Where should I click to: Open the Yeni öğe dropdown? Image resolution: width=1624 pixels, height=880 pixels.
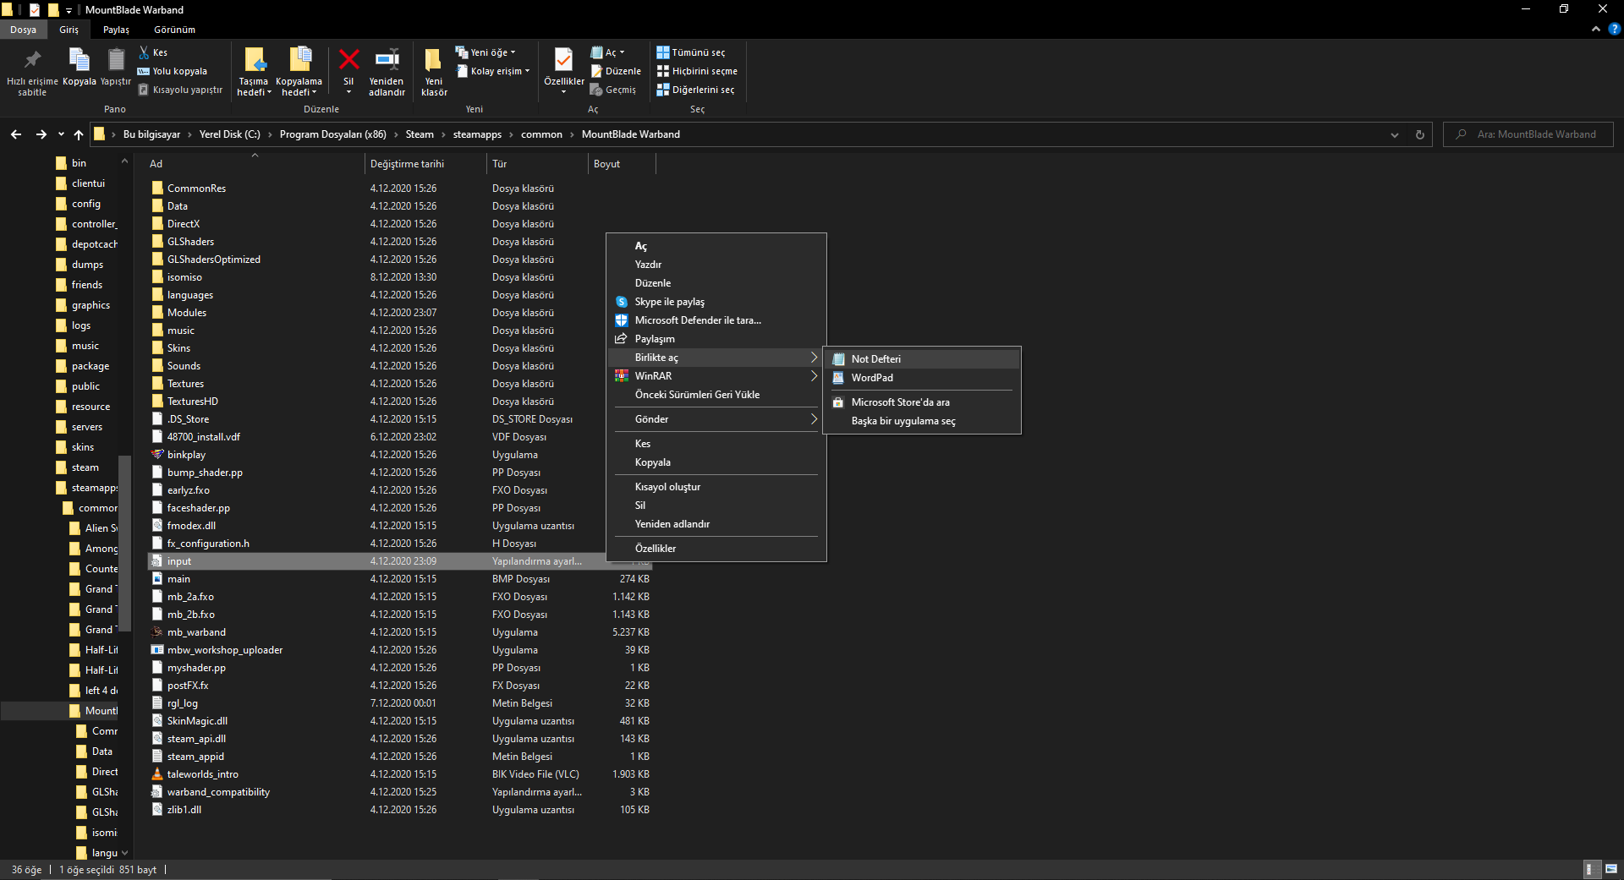pyautogui.click(x=486, y=52)
